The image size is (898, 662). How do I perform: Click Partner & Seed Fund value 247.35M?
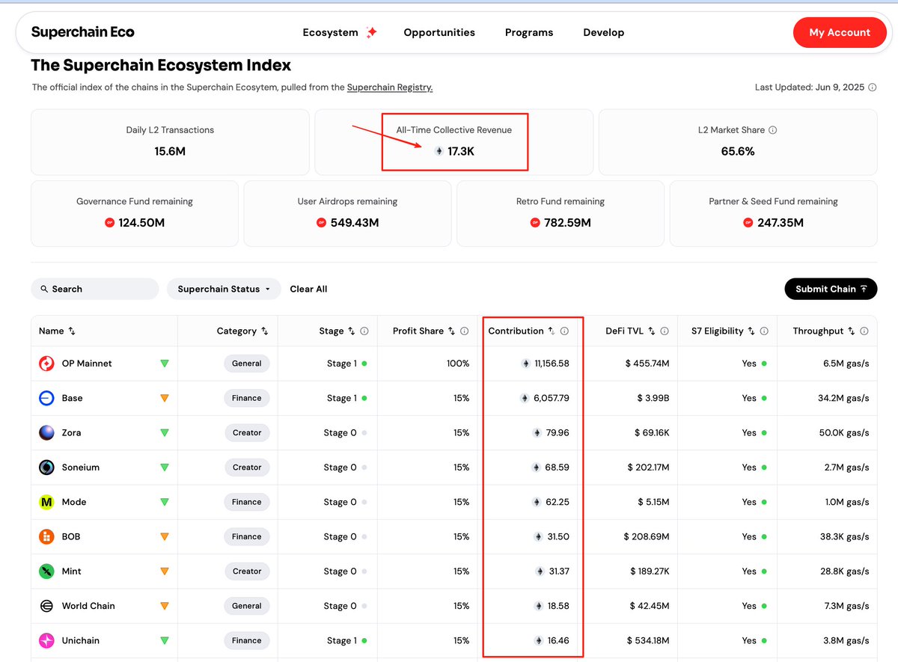[x=781, y=223]
